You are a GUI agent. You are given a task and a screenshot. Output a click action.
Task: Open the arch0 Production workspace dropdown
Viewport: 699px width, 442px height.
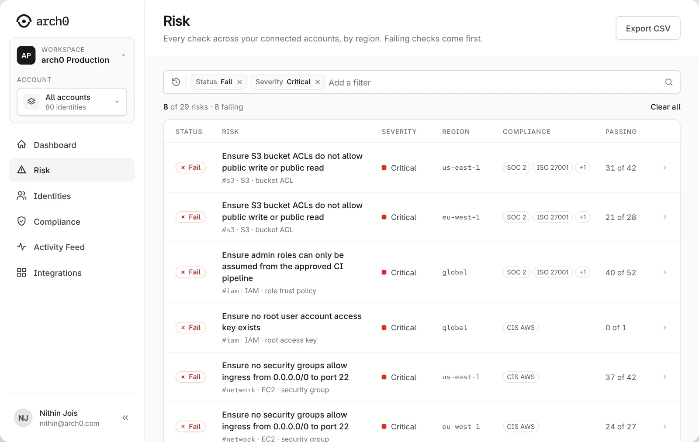[72, 55]
